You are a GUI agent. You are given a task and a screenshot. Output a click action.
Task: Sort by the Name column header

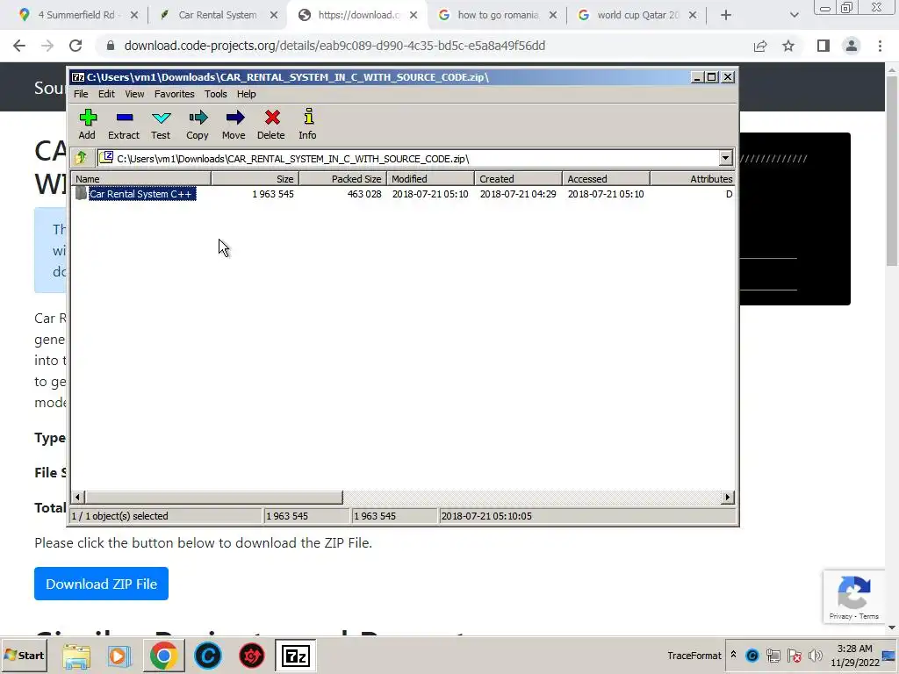point(140,179)
